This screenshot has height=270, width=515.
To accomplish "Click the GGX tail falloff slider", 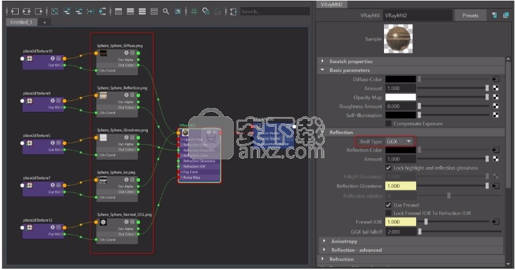I will (460, 231).
